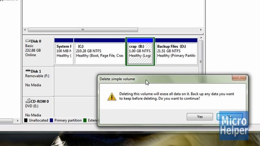
Task: Click the CD-ROM 0 disc icon
Action: coord(28,101)
